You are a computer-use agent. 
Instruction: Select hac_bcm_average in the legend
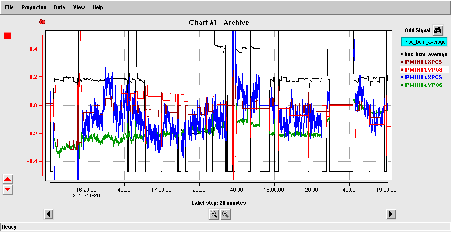pyautogui.click(x=424, y=54)
